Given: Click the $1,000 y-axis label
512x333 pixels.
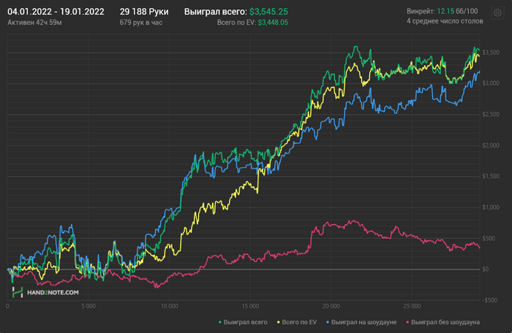Looking at the screenshot, I should 491,207.
